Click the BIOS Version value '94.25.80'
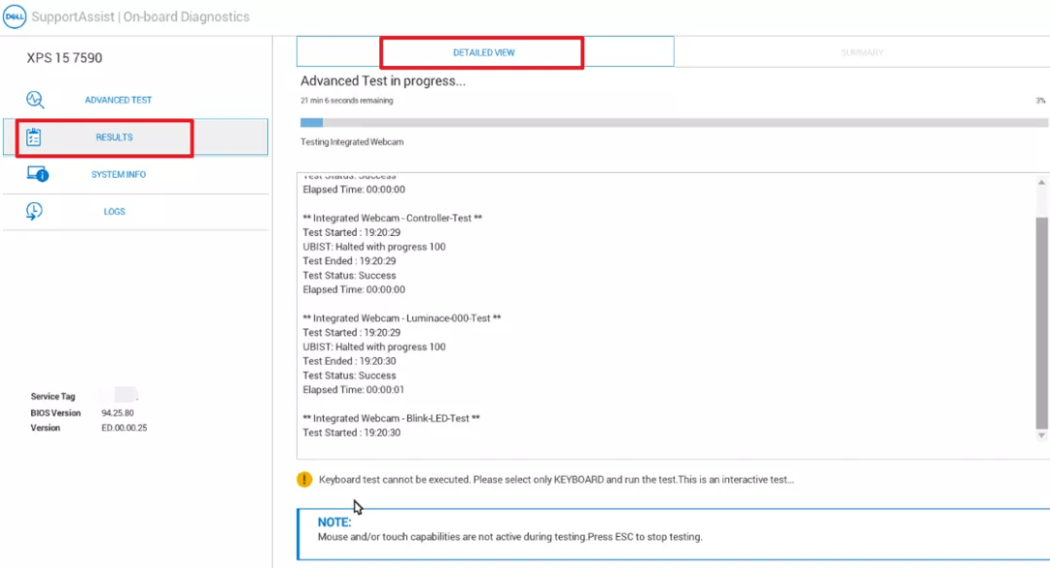 (x=118, y=413)
